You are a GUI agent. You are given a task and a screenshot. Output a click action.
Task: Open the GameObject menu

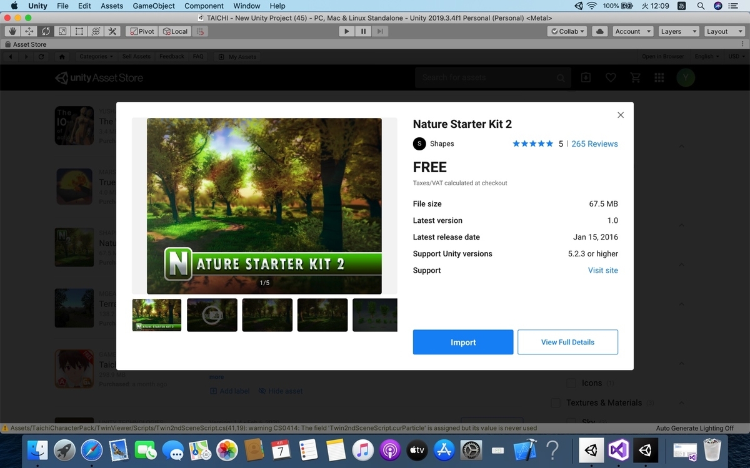pos(154,6)
